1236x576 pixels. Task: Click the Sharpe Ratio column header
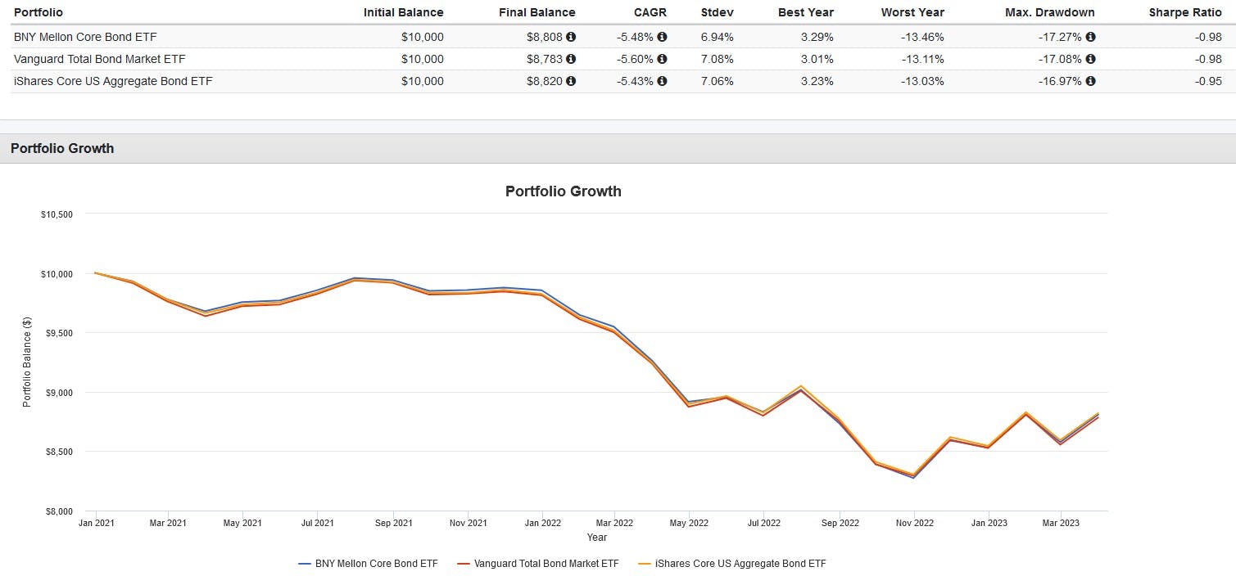click(1185, 12)
